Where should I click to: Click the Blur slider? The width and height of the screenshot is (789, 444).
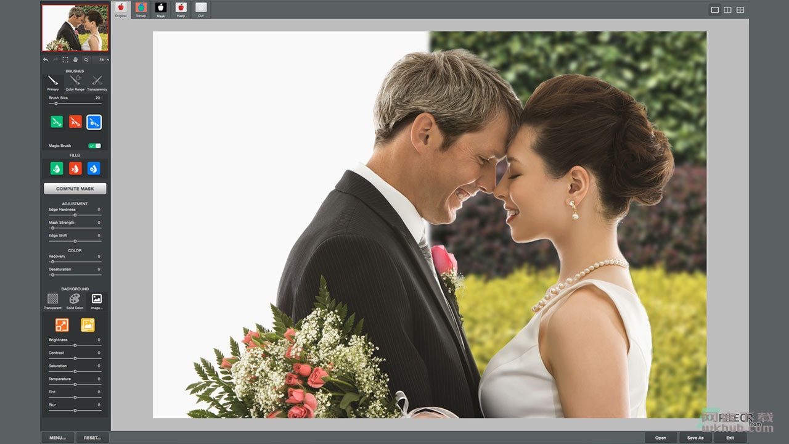click(x=75, y=410)
